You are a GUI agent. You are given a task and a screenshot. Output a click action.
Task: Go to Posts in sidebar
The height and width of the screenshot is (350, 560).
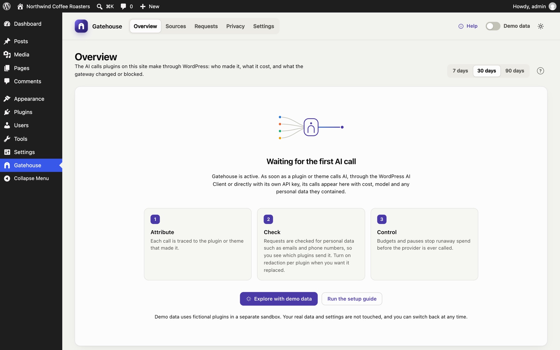(31, 41)
